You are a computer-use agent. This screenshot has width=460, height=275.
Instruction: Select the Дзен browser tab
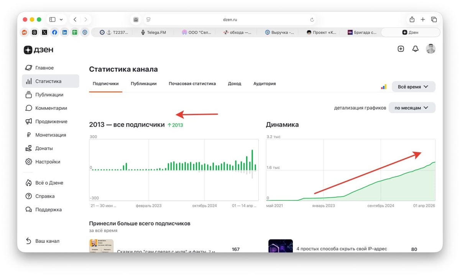410,33
